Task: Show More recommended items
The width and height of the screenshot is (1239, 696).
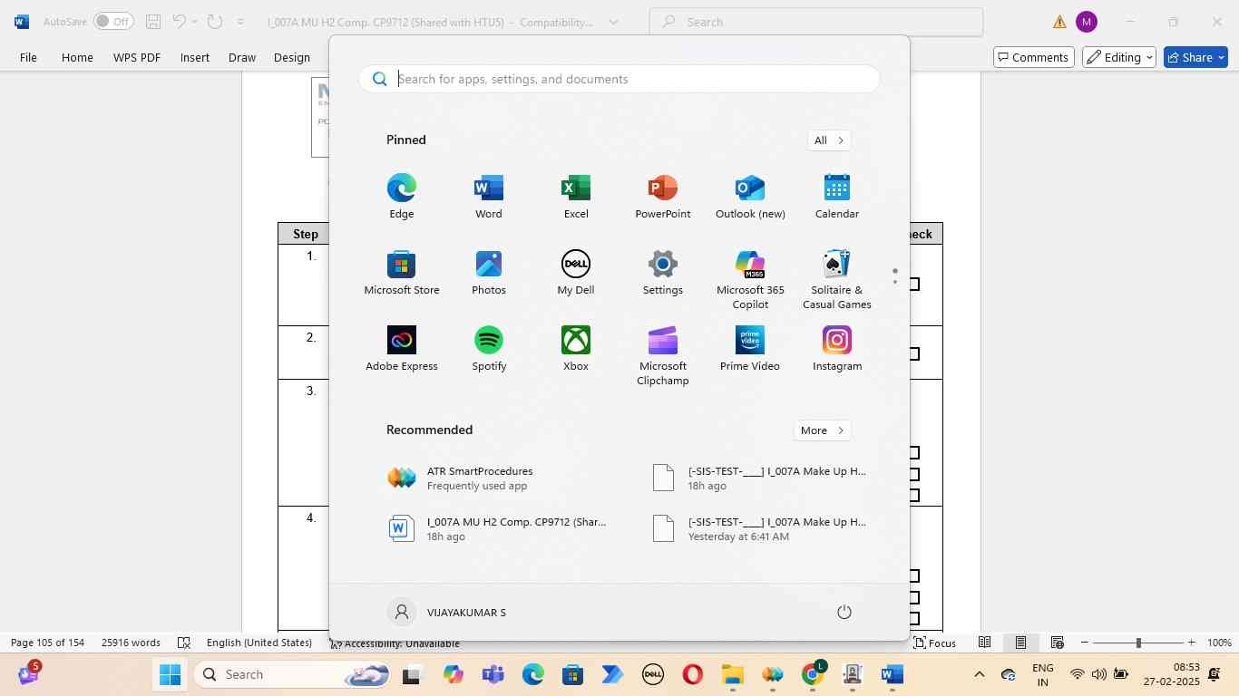Action: pos(823,430)
